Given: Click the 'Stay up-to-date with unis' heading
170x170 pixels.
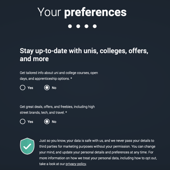Looking at the screenshot, I should click(84, 55).
